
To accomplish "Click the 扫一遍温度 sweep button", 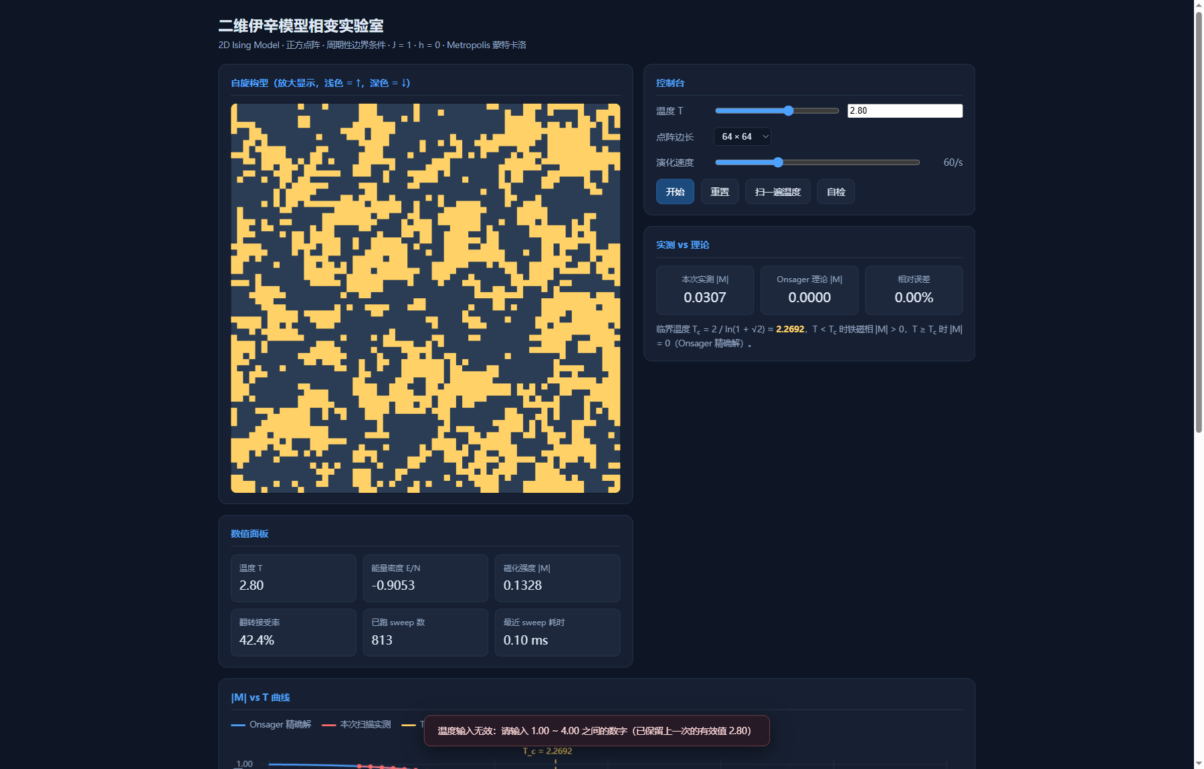I will point(778,192).
